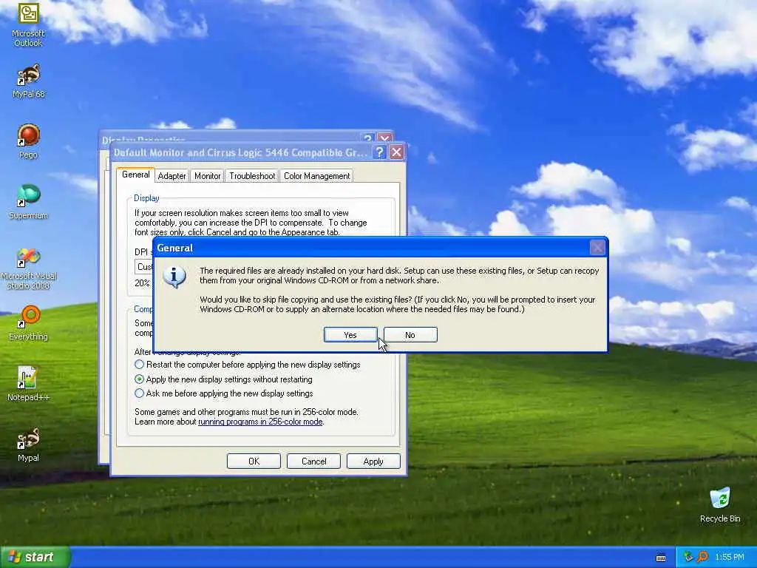The width and height of the screenshot is (757, 568).
Task: Select Apply new settings without restarting
Action: point(223,379)
